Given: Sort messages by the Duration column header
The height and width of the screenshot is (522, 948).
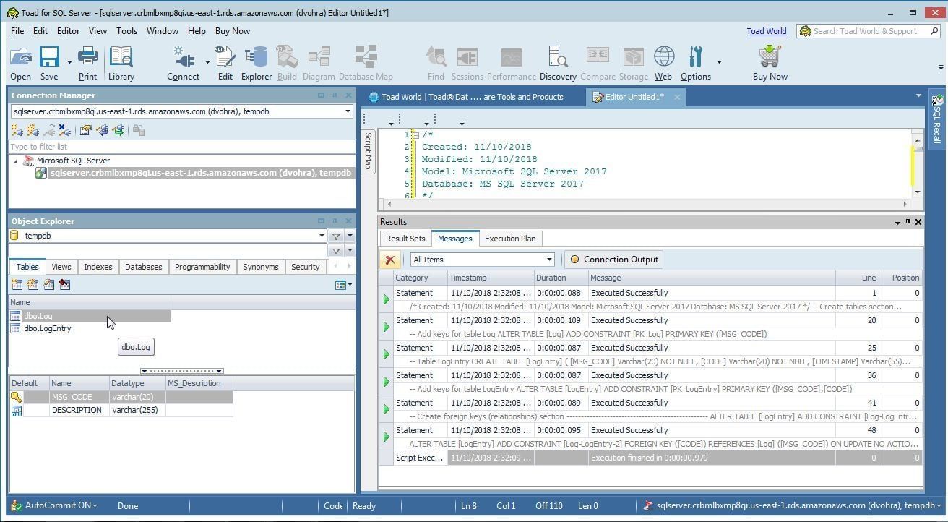Looking at the screenshot, I should 560,278.
